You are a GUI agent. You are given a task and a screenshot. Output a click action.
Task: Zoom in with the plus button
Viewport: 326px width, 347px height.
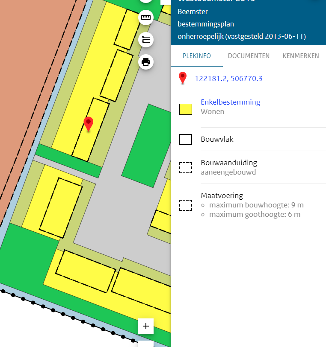[146, 326]
